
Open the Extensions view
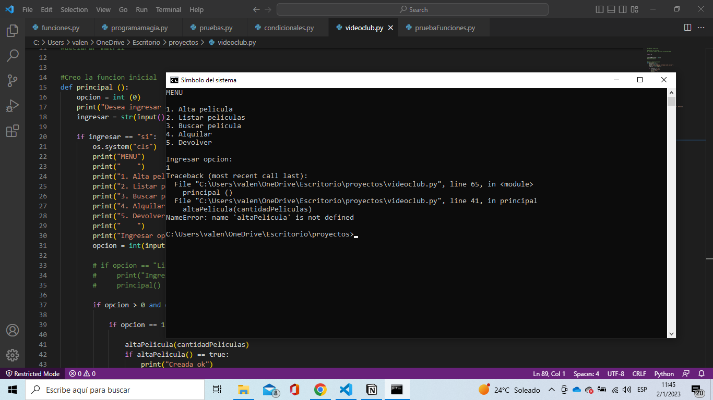(x=13, y=131)
